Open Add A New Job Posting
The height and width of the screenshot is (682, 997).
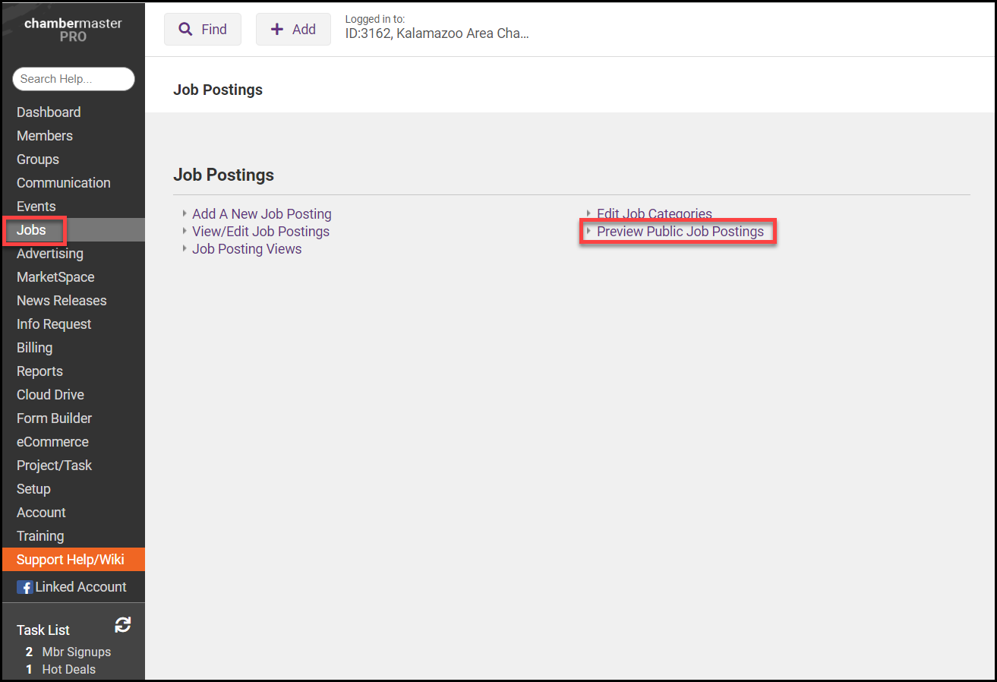[x=261, y=214]
